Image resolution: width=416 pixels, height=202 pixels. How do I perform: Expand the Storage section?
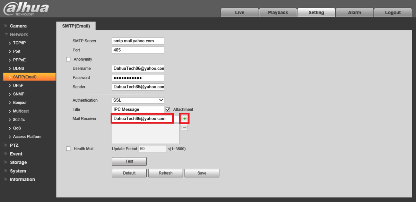pos(18,162)
